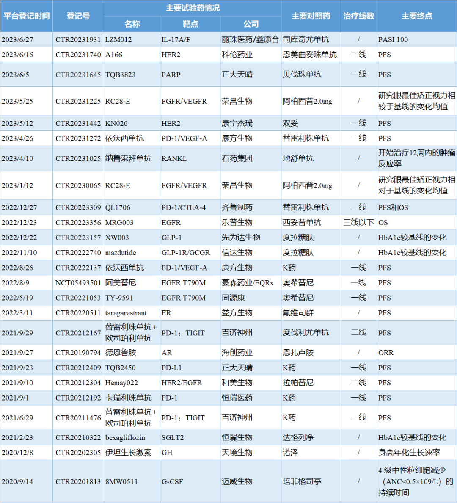Click the RANKL target cell
The height and width of the screenshot is (503, 457).
tap(174, 158)
